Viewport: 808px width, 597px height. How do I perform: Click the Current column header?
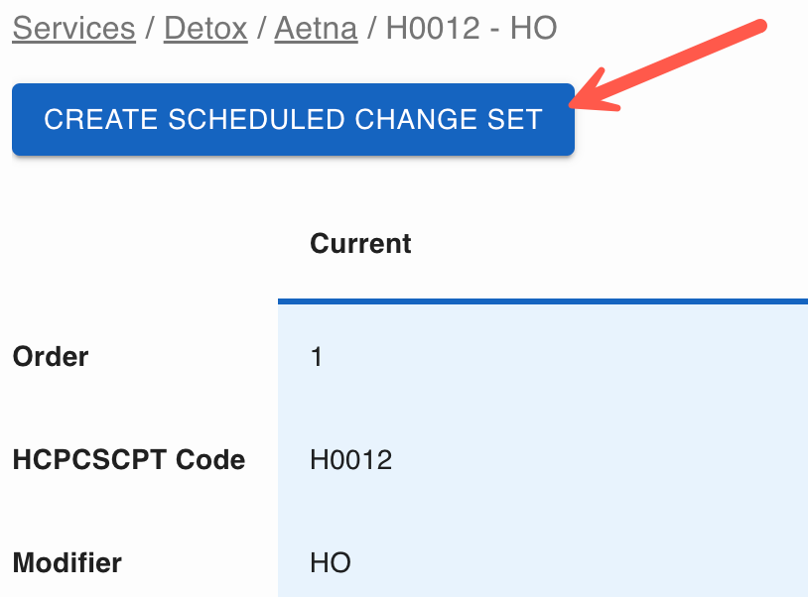360,243
